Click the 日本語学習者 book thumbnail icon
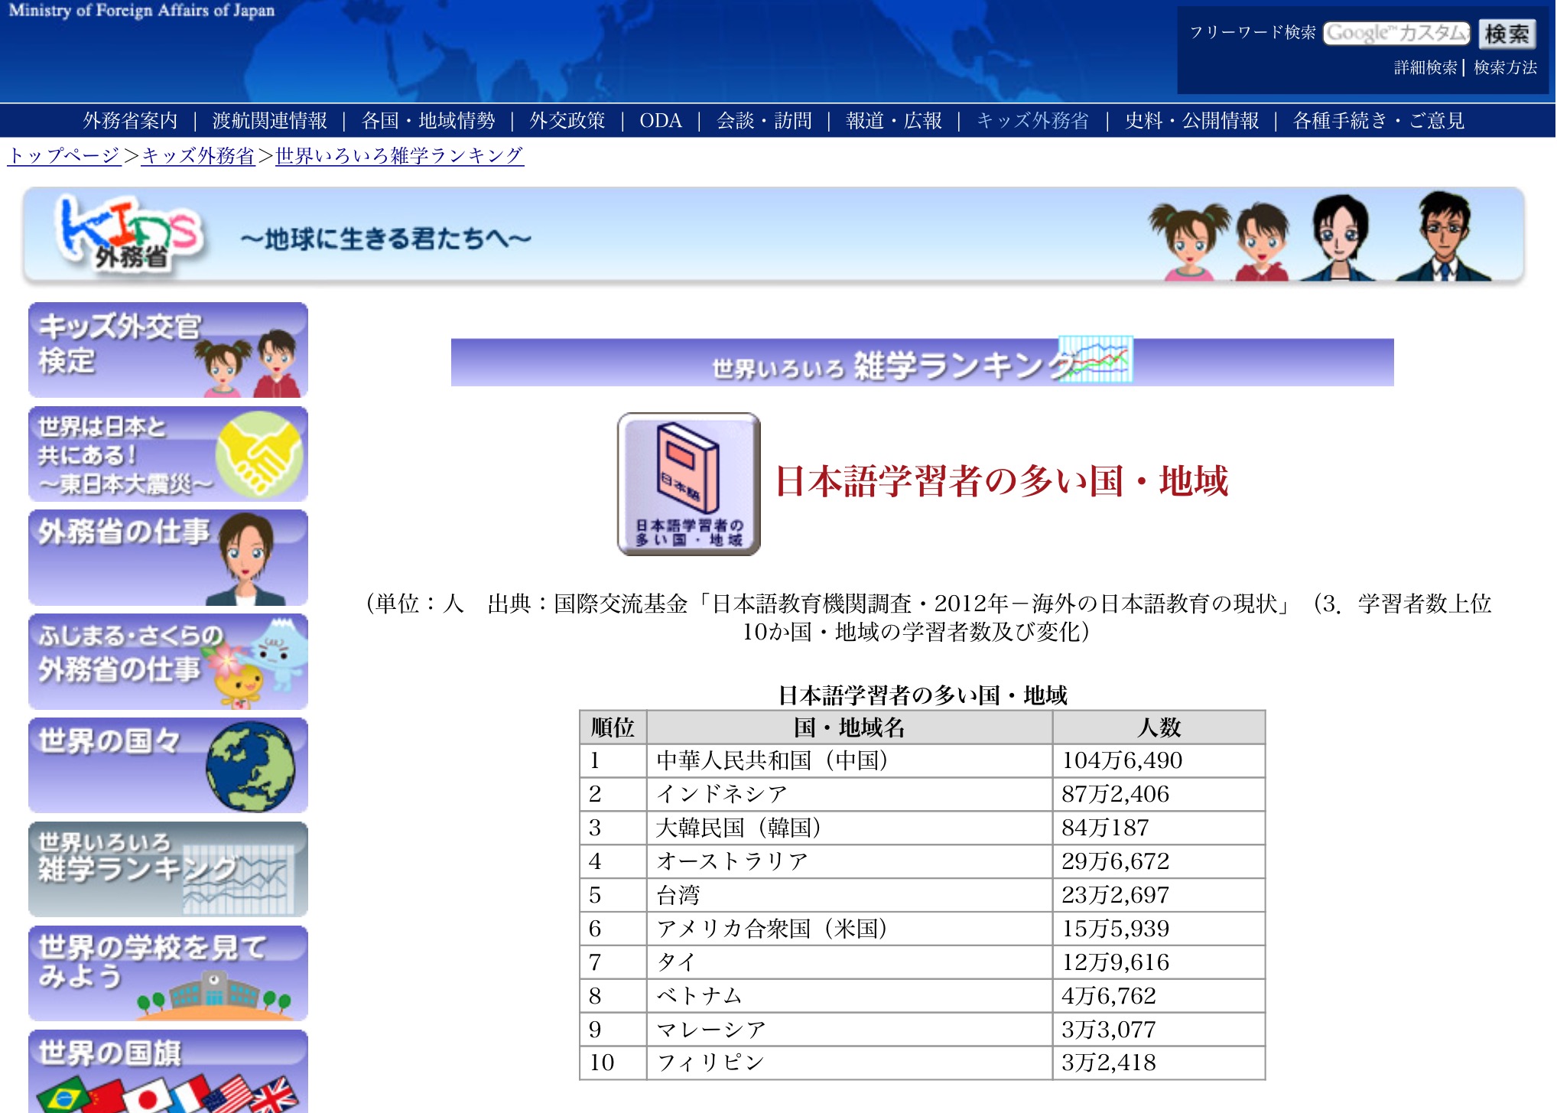1557x1113 pixels. pyautogui.click(x=688, y=484)
